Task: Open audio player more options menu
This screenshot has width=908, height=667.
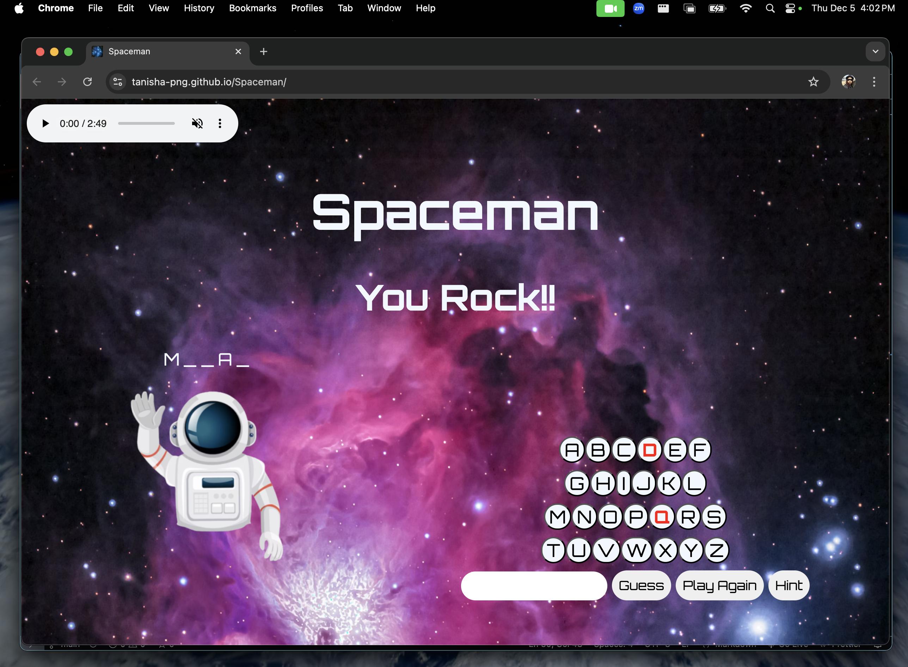Action: [x=220, y=123]
